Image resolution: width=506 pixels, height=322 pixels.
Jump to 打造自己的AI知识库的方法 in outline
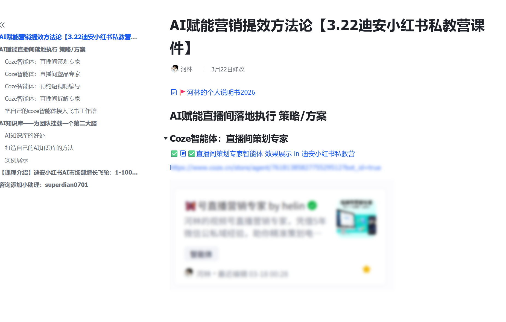[39, 148]
